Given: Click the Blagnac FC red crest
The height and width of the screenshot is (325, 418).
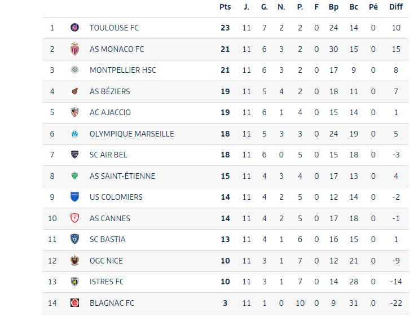Looking at the screenshot, I should tap(75, 303).
